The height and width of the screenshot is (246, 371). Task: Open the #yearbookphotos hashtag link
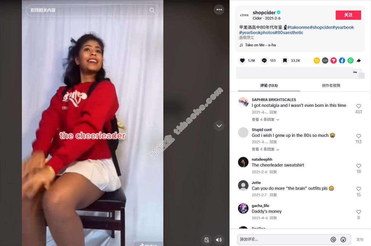[257, 33]
